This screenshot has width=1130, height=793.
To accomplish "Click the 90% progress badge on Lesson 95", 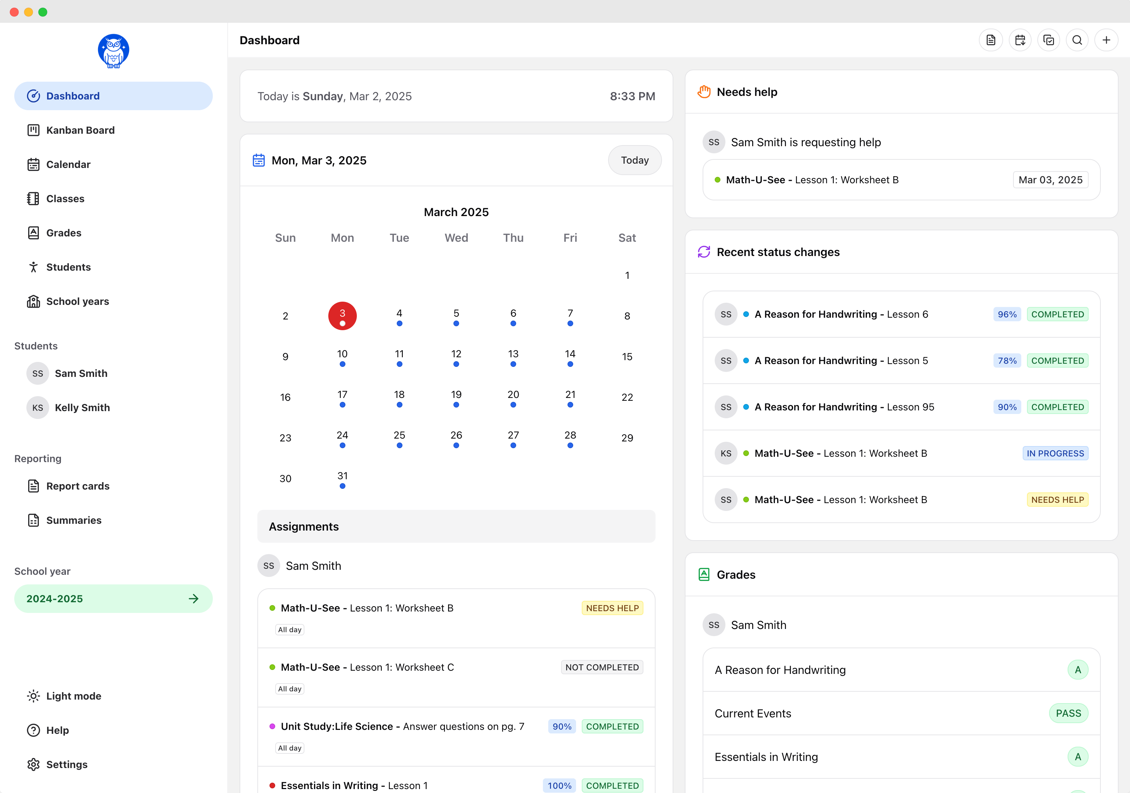I will (x=1007, y=406).
